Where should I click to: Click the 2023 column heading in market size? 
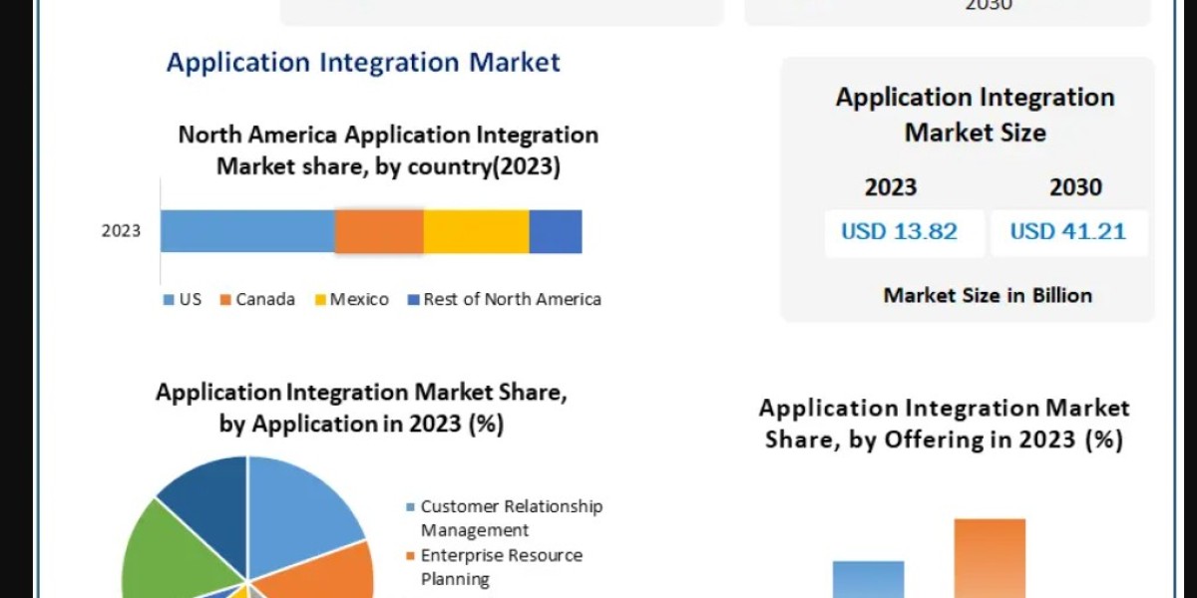tap(891, 187)
